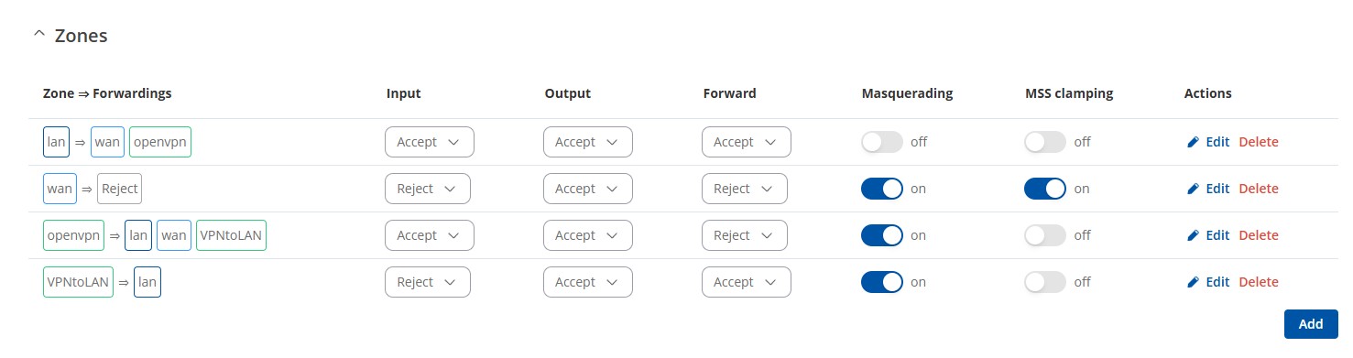Image resolution: width=1353 pixels, height=358 pixels.
Task: Open the Input dropdown for lan zone
Action: pos(429,142)
